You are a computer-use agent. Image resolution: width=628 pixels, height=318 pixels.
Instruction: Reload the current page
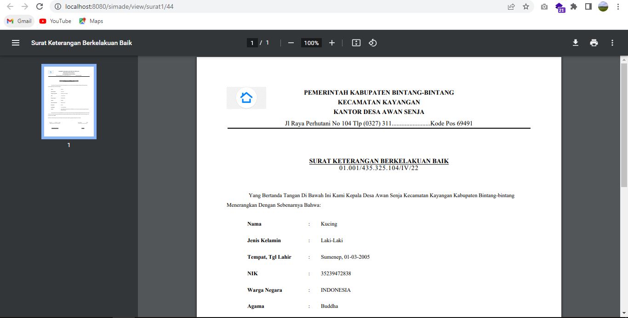[x=40, y=7]
